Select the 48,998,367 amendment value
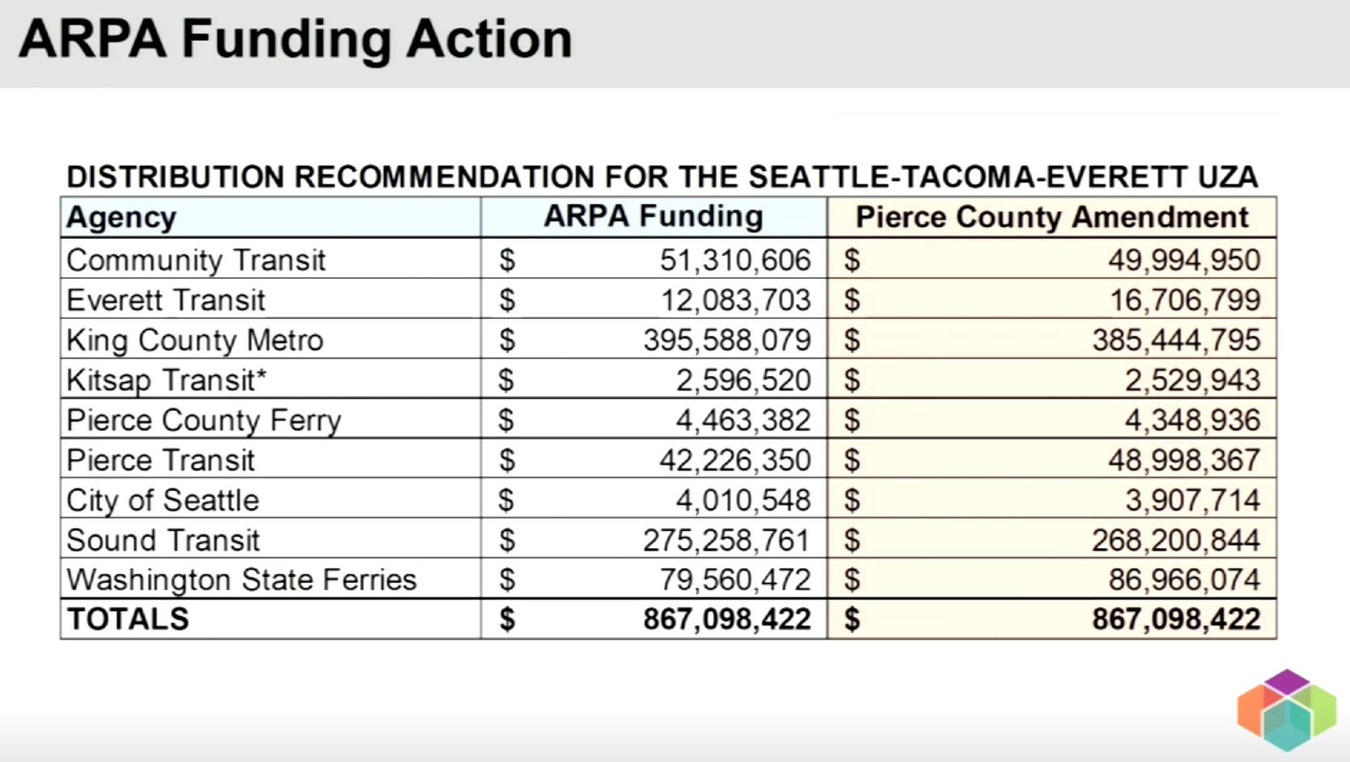This screenshot has height=762, width=1350. 1184,460
